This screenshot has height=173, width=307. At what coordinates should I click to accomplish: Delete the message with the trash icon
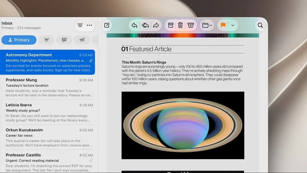(180, 25)
